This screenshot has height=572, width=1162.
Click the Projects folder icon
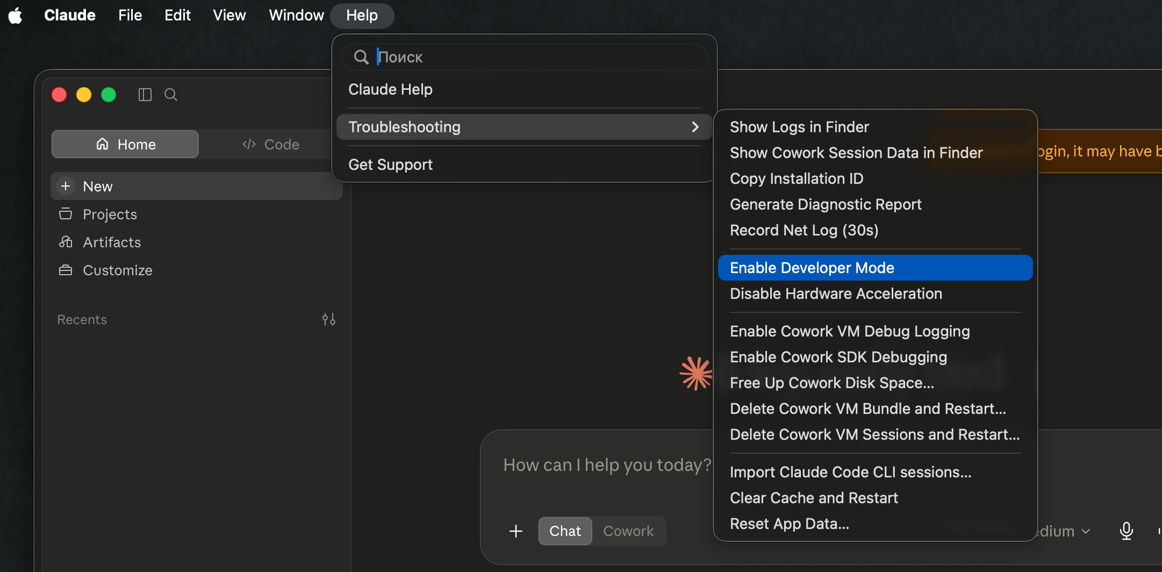pyautogui.click(x=66, y=214)
